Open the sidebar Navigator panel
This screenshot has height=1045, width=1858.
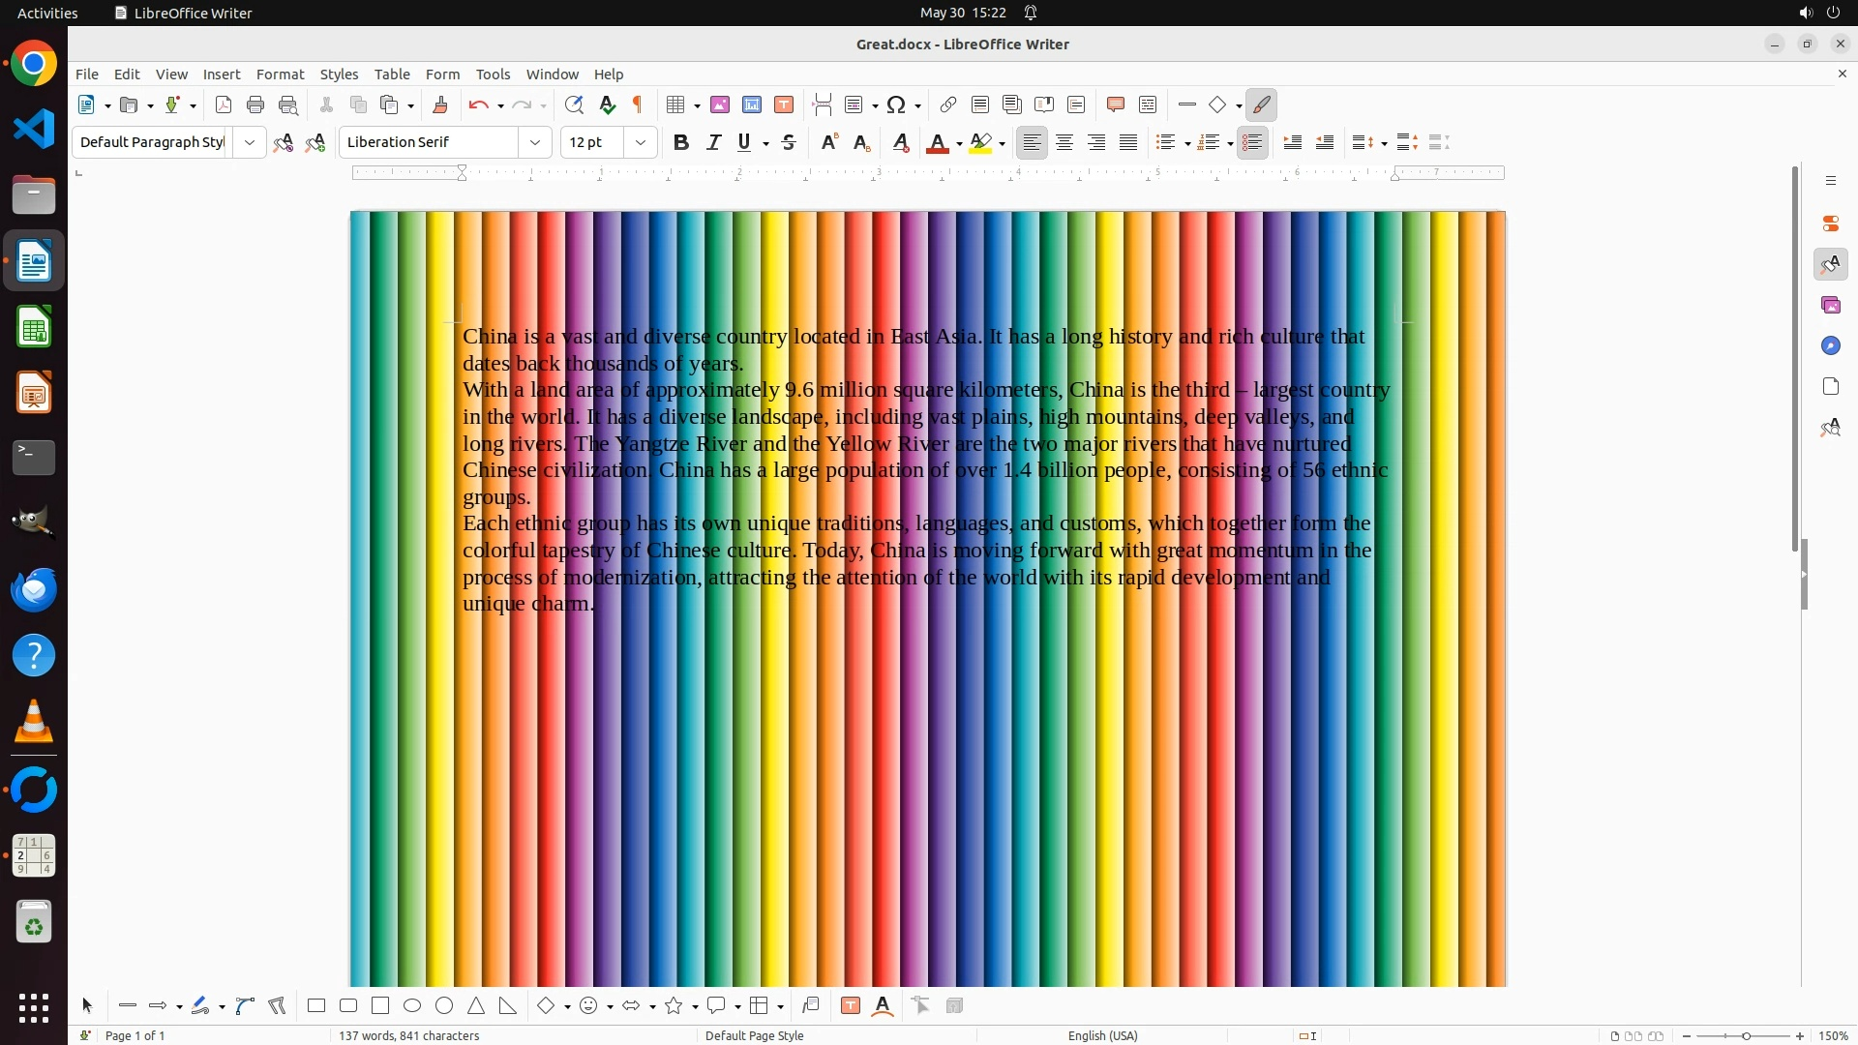click(x=1830, y=345)
